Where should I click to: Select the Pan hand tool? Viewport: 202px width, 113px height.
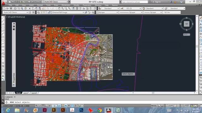tap(59, 8)
